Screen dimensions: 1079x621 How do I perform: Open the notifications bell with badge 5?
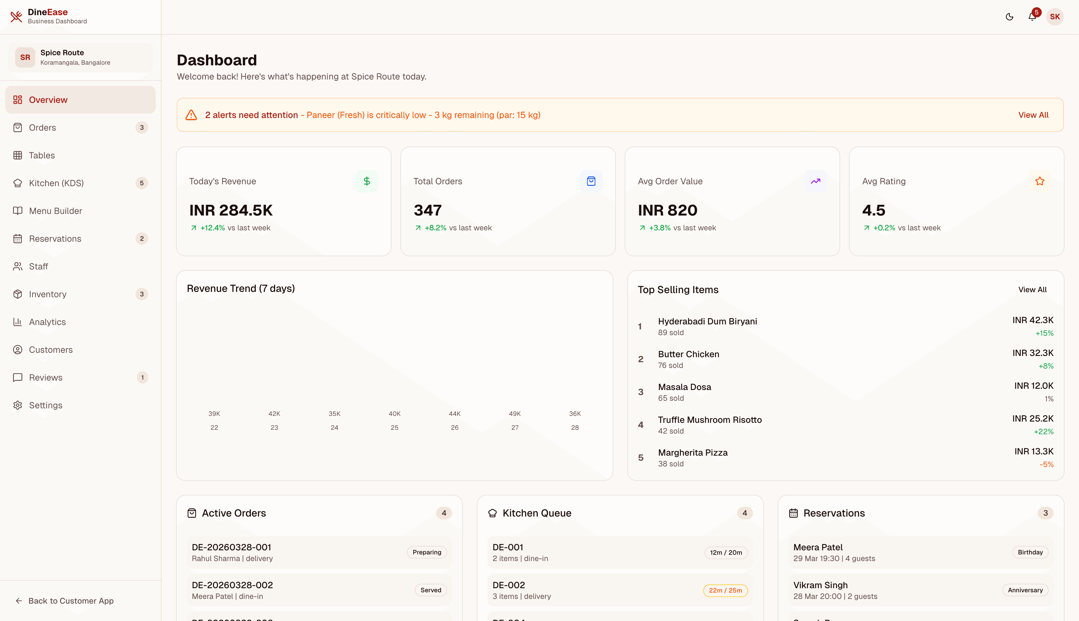[1032, 17]
